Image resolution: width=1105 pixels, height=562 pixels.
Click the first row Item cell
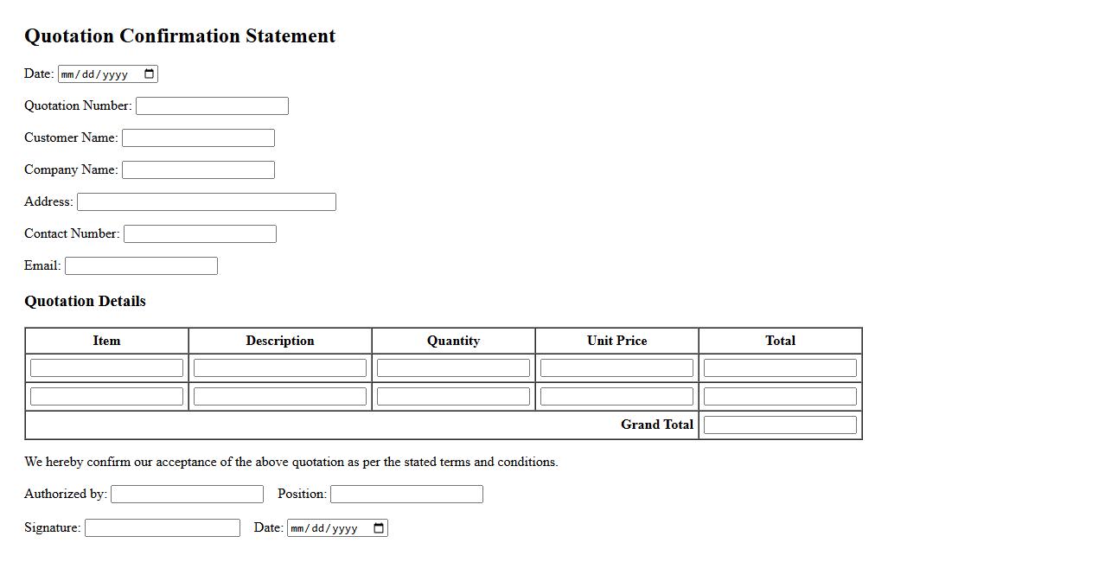click(x=106, y=368)
